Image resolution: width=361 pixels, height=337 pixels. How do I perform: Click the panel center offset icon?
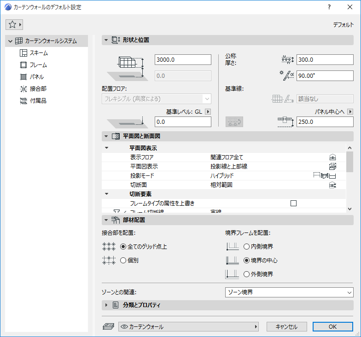point(285,122)
